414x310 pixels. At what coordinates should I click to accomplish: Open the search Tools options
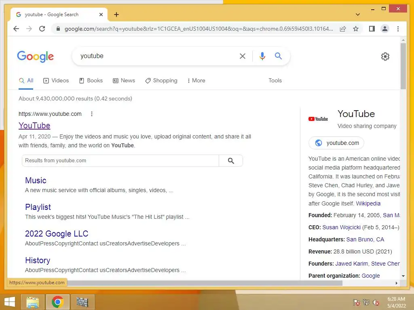click(x=275, y=81)
